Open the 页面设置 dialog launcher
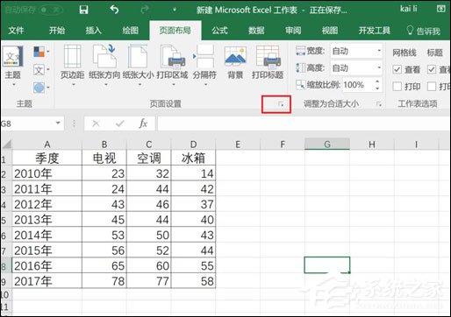The image size is (451, 317). (x=281, y=104)
